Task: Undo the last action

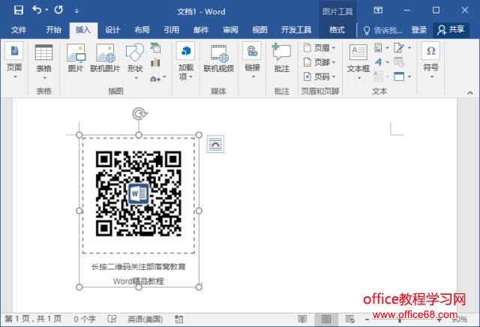Action: 37,10
